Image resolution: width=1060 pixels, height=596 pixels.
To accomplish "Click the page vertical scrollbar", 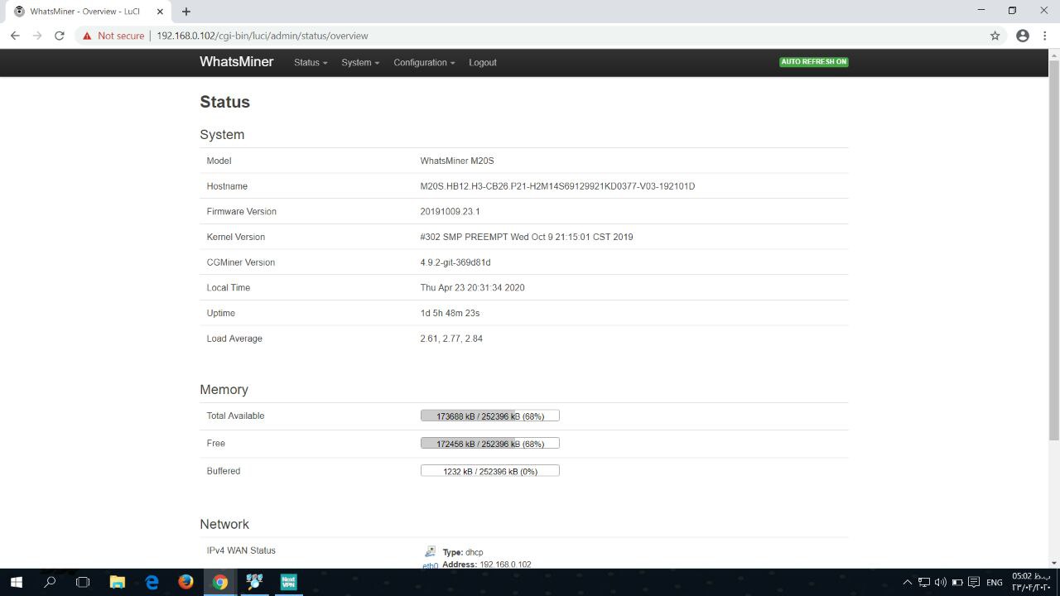I will click(x=1054, y=248).
